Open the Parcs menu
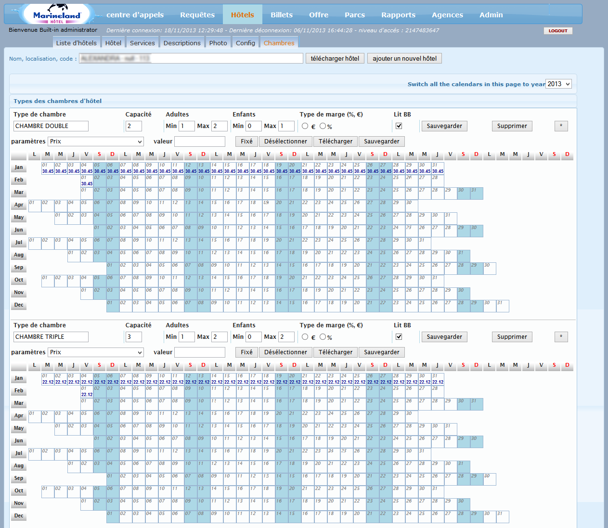 pos(355,15)
